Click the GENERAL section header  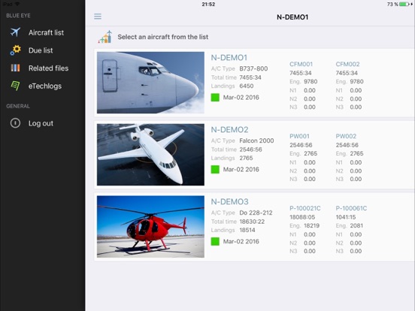click(18, 106)
